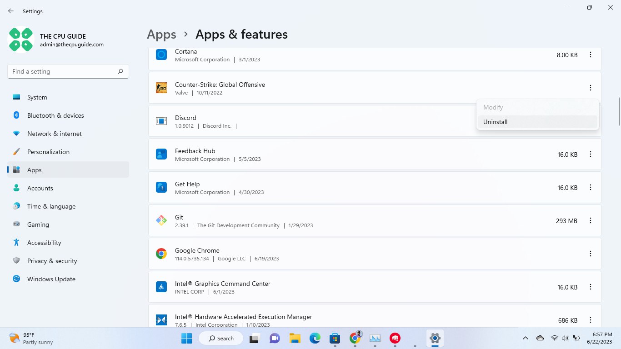Open Time & language settings

coord(68,206)
